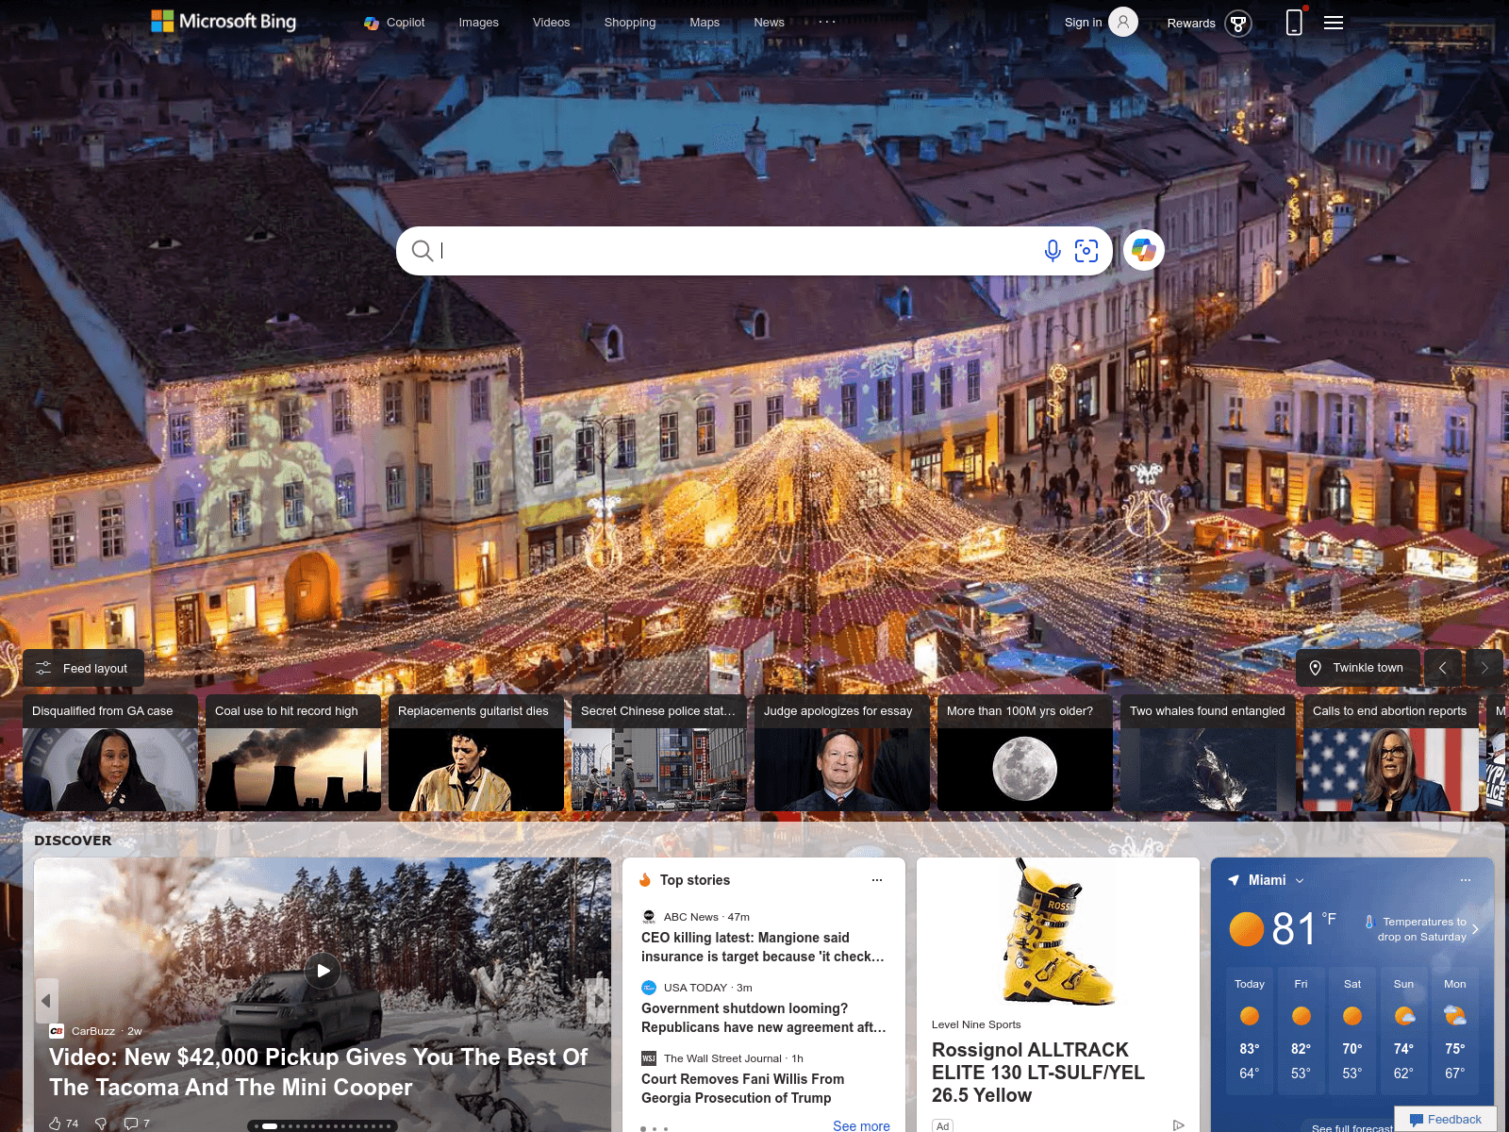Switch to the Maps tab
Viewport: 1509px width, 1132px height.
[705, 23]
